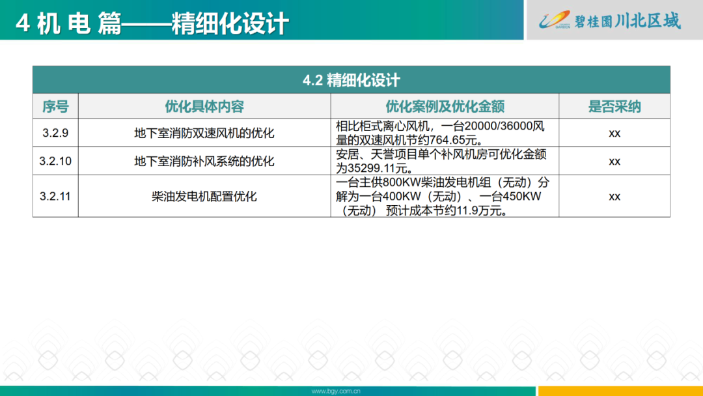Click the yellow accent bar at bottom right
Screen dimensions: 703x396
pyautogui.click(x=618, y=391)
